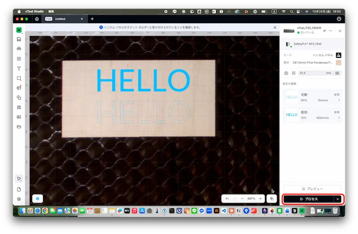This screenshot has width=358, height=234.
Task: Click the camera icon beside 22.5 mm
Action: coord(286,73)
